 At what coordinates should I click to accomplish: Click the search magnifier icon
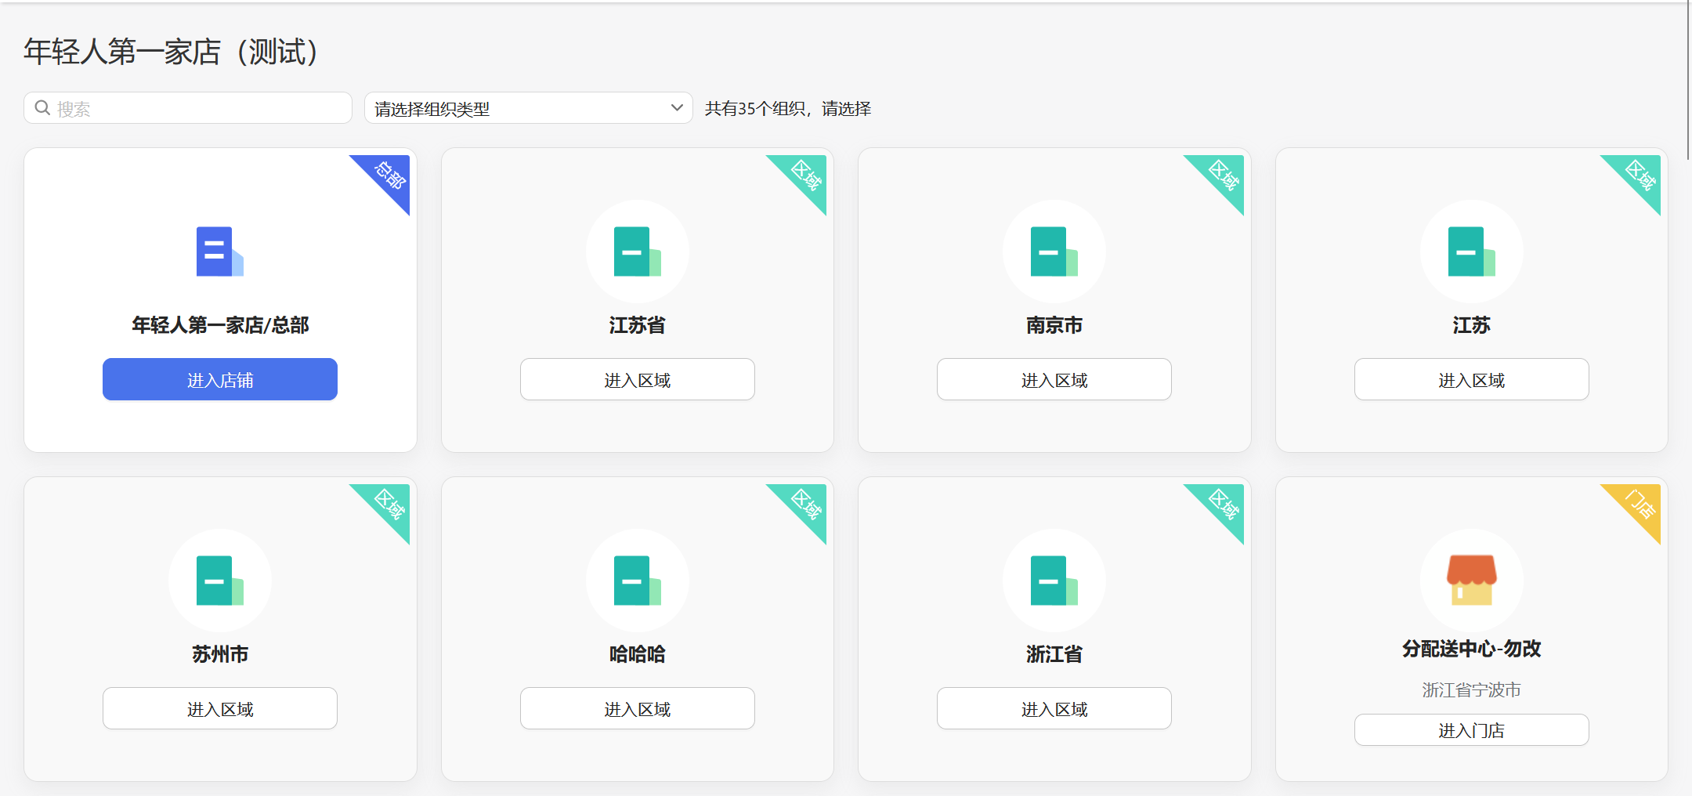43,108
